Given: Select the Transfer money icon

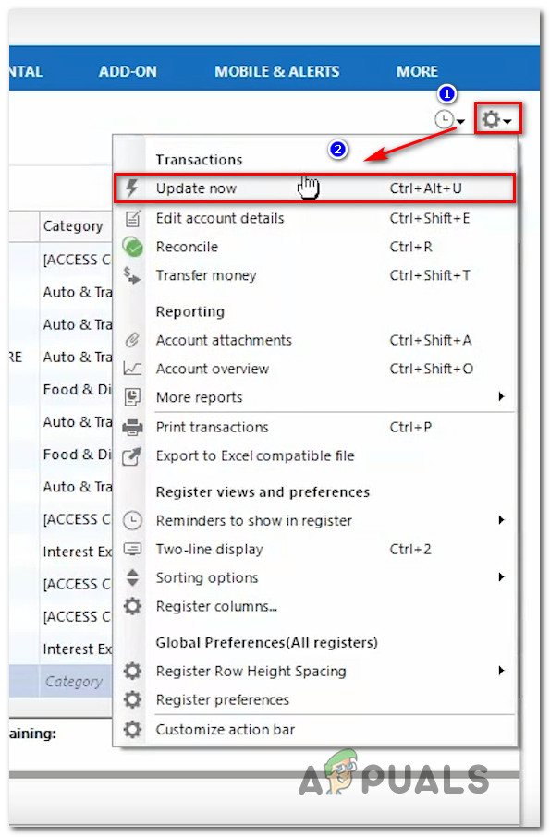Looking at the screenshot, I should click(132, 275).
